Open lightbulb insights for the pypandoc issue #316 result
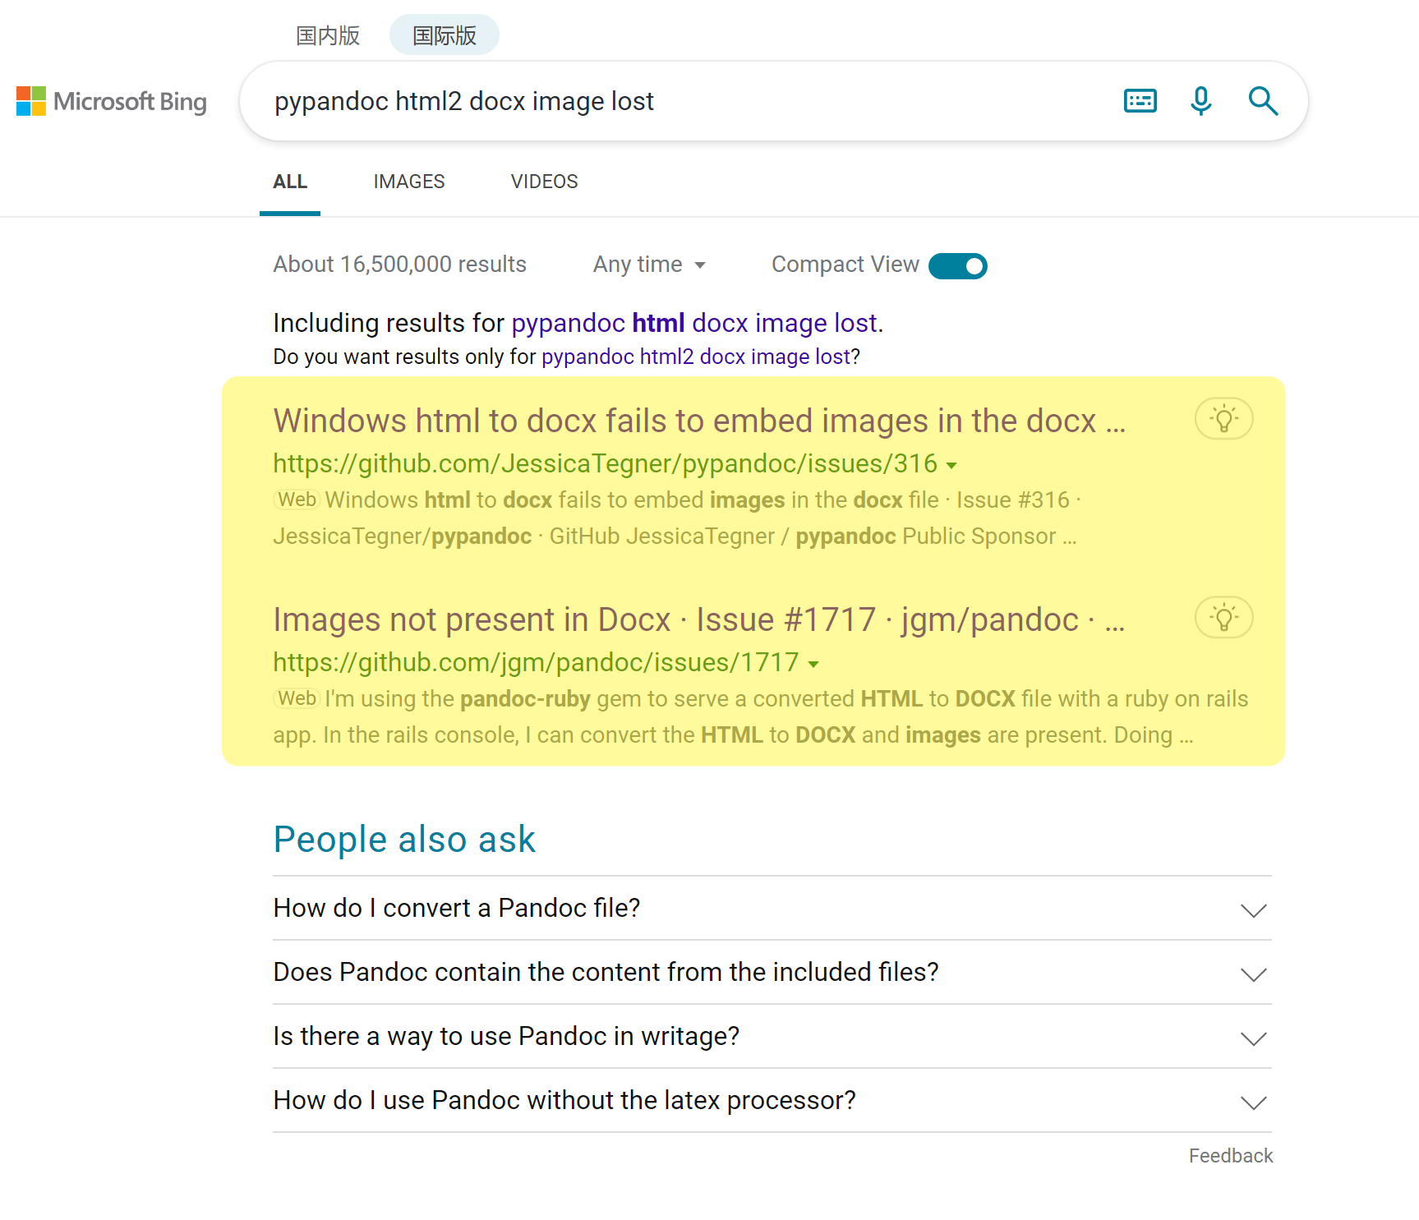Viewport: 1419px width, 1220px height. pos(1223,419)
